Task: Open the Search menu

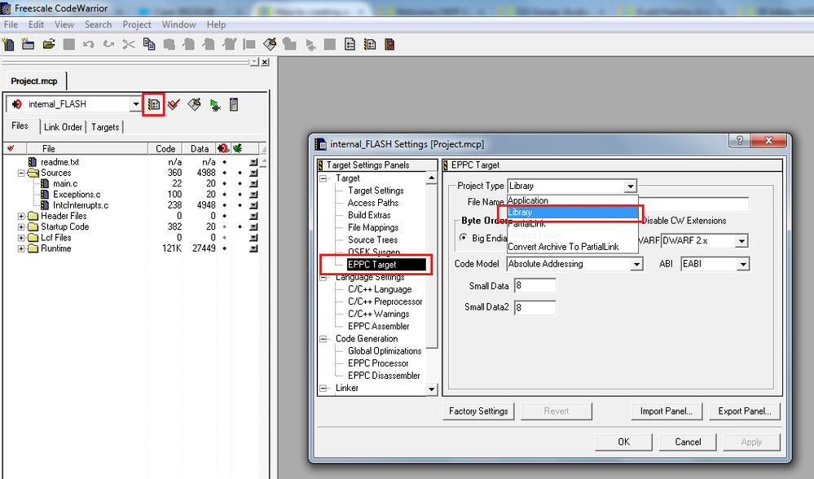Action: 98,24
